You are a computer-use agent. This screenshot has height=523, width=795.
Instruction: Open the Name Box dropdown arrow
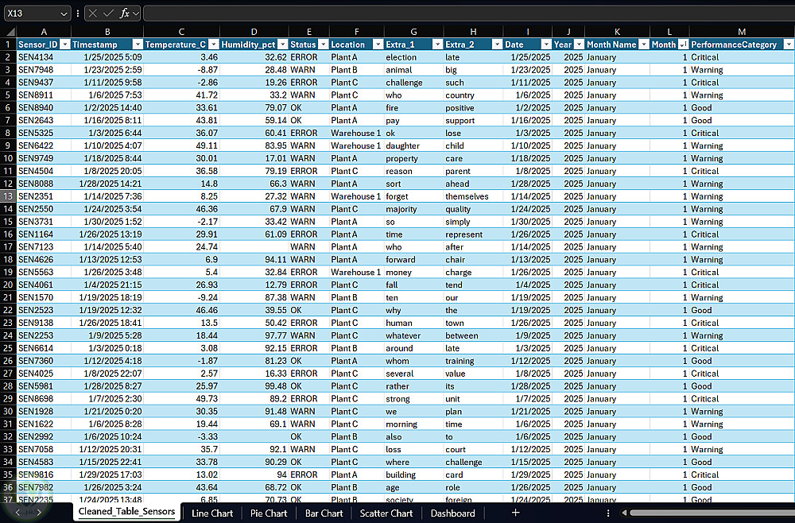[x=64, y=14]
